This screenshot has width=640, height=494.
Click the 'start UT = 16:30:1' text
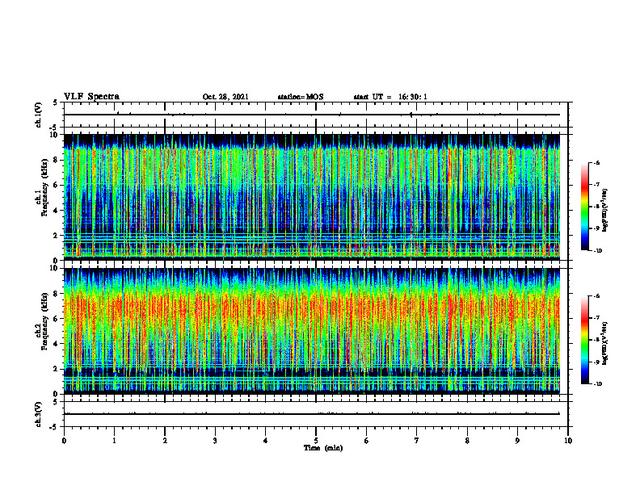click(x=390, y=97)
